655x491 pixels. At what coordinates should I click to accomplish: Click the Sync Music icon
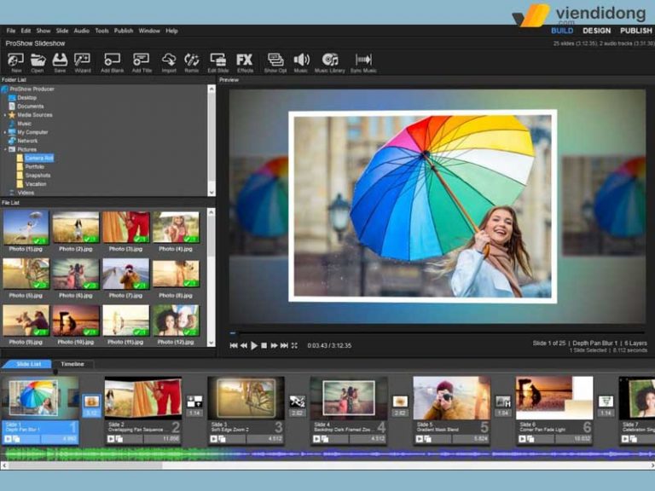pos(363,63)
